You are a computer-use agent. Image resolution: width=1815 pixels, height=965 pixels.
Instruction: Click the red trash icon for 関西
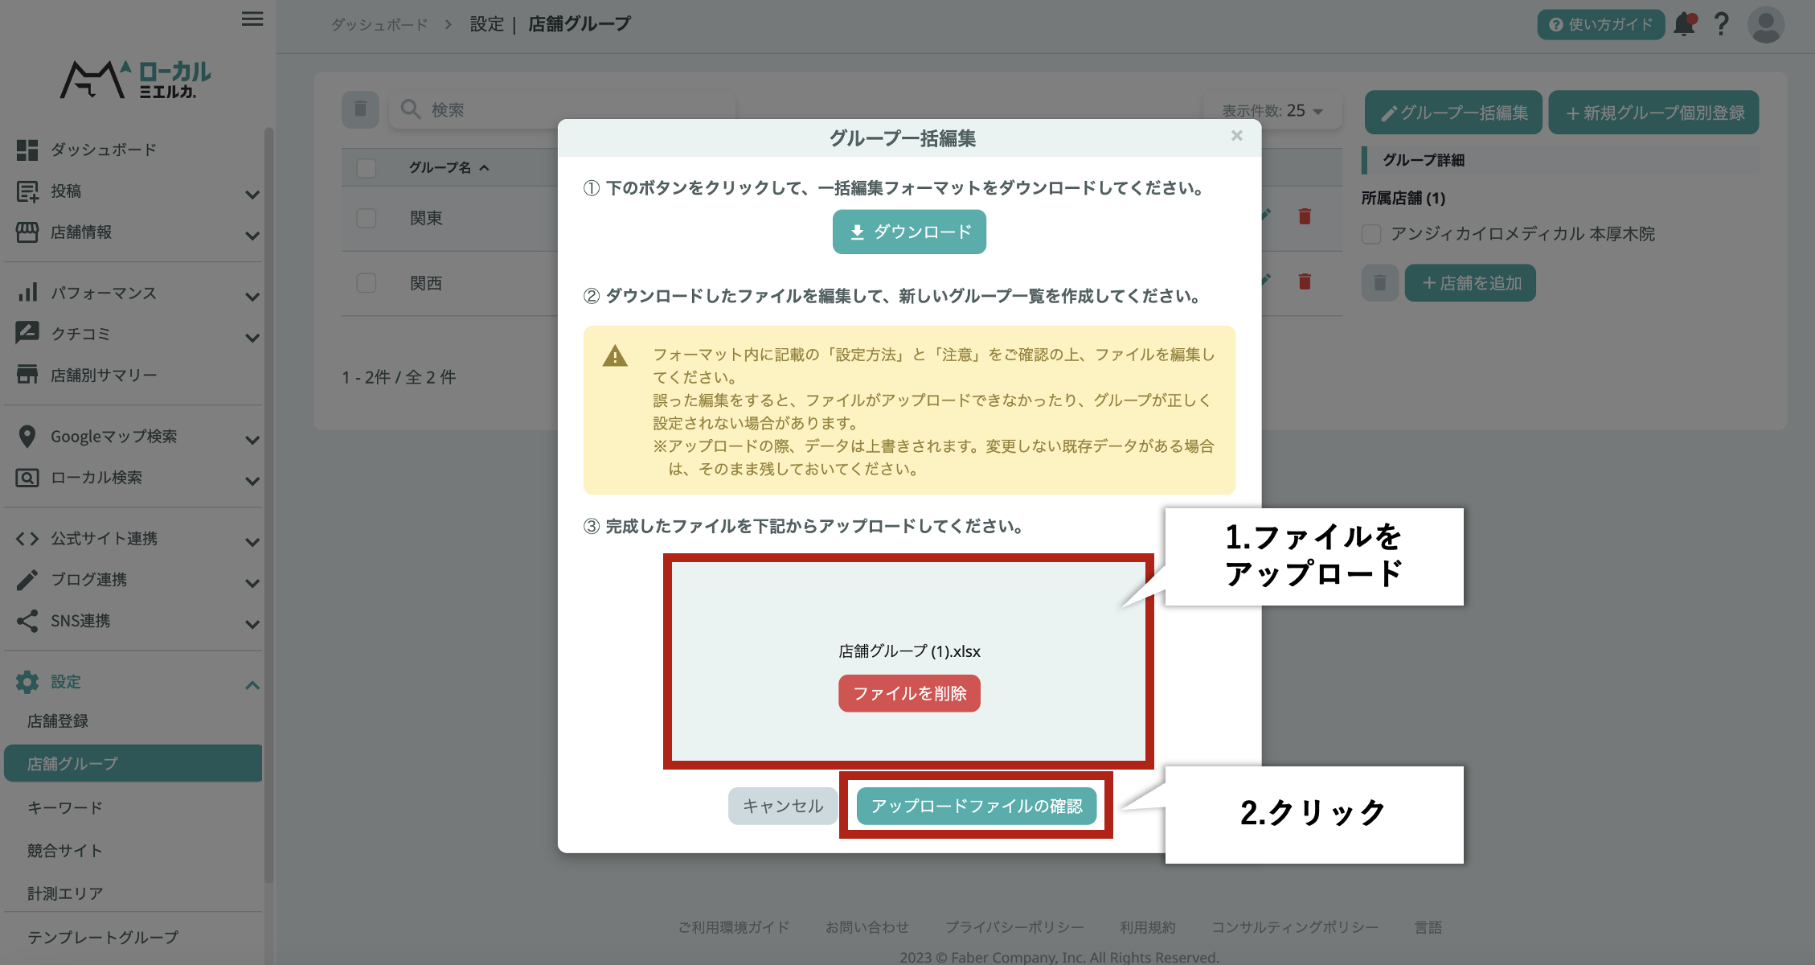1305,281
